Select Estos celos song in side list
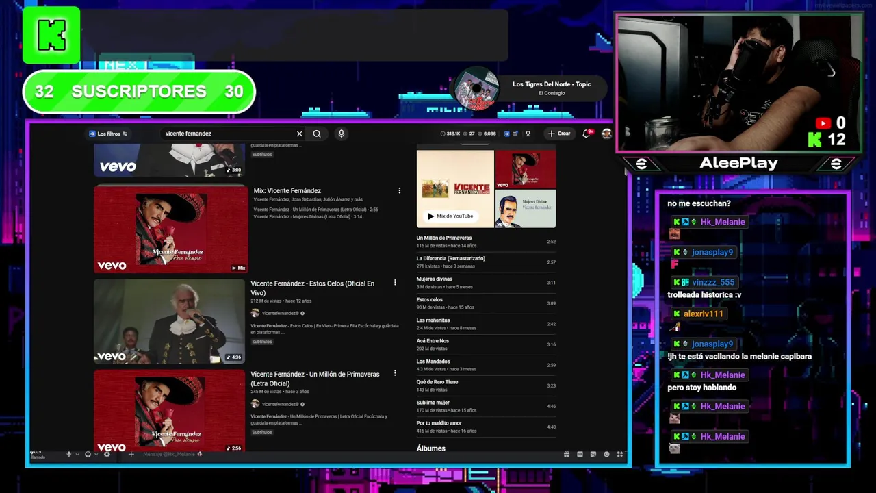The height and width of the screenshot is (493, 876). pyautogui.click(x=486, y=303)
